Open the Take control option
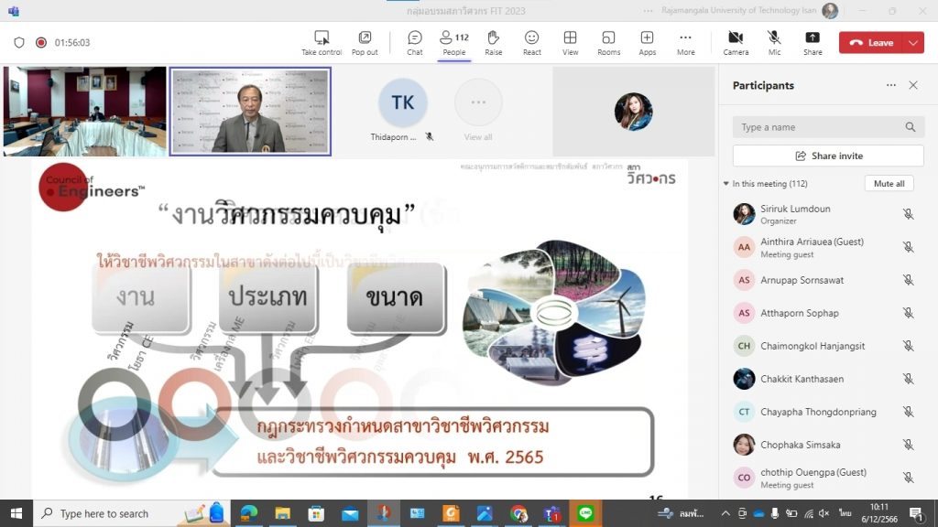This screenshot has width=938, height=527. coord(322,42)
